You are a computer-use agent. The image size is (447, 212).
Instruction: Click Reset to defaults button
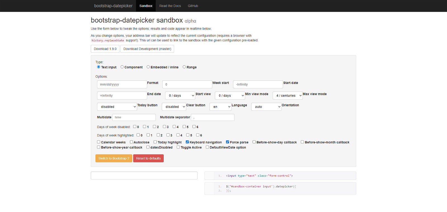click(x=148, y=158)
